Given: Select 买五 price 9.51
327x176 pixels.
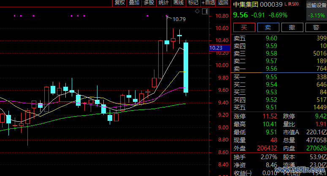Looking at the screenshot, I should (271, 107).
